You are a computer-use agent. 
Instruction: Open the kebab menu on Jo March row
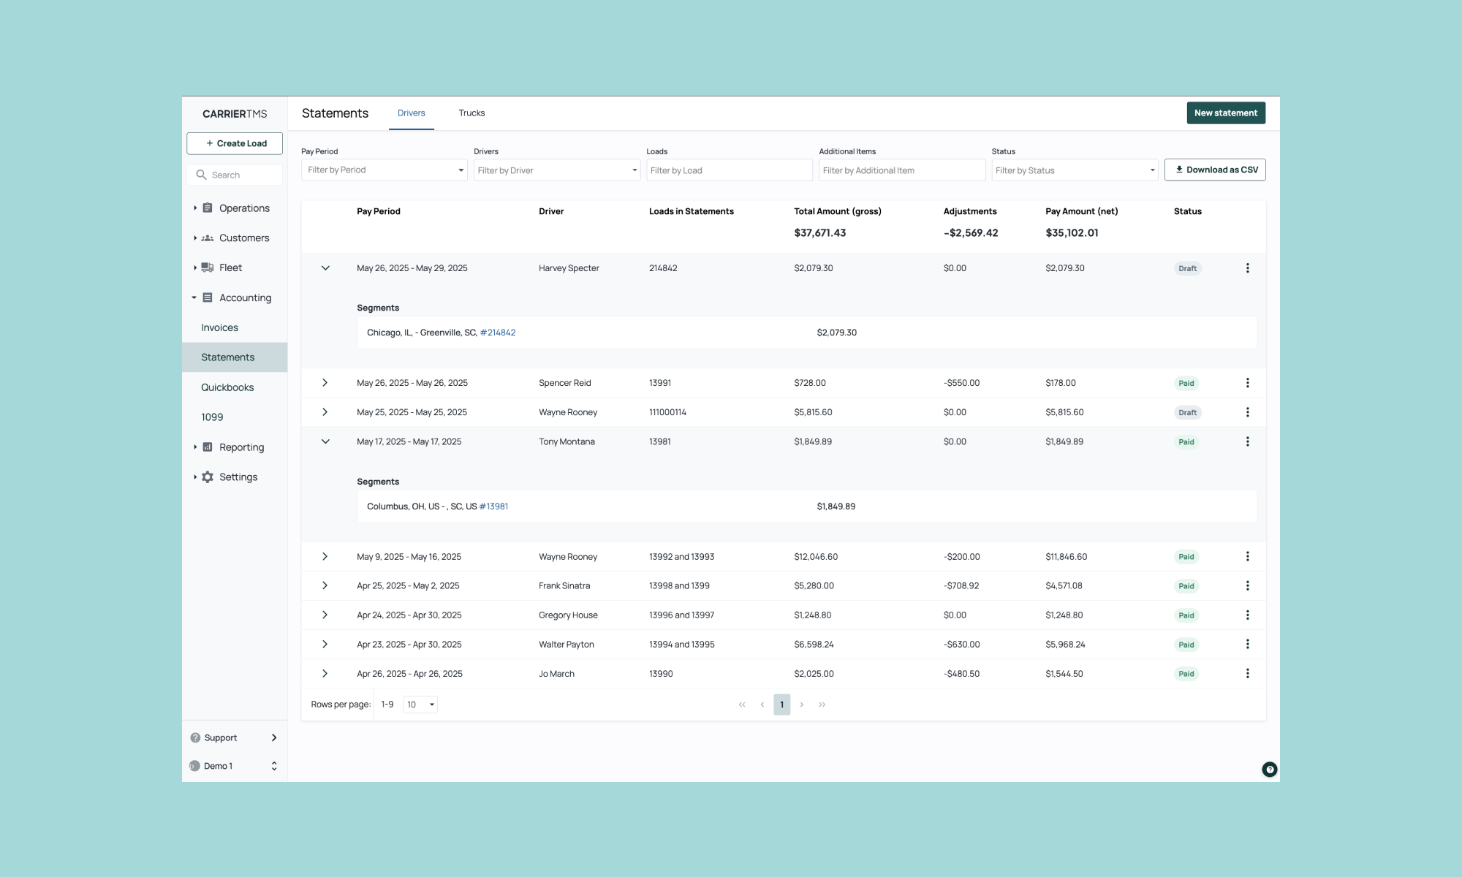[x=1247, y=674]
